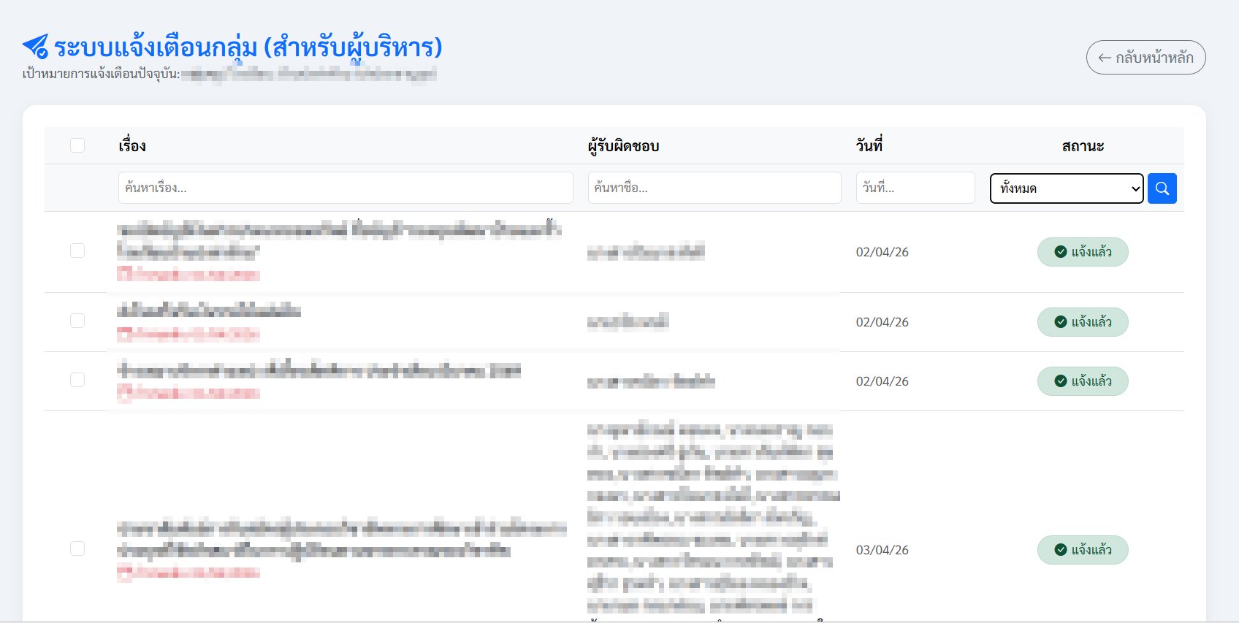Click the แจ้งแล้ว badge in the third row
The width and height of the screenshot is (1239, 623).
(1082, 381)
